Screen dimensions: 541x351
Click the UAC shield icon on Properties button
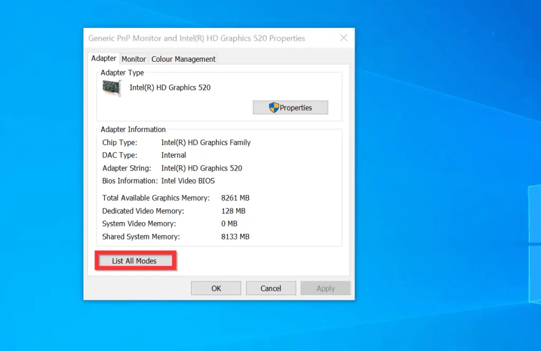(x=274, y=107)
